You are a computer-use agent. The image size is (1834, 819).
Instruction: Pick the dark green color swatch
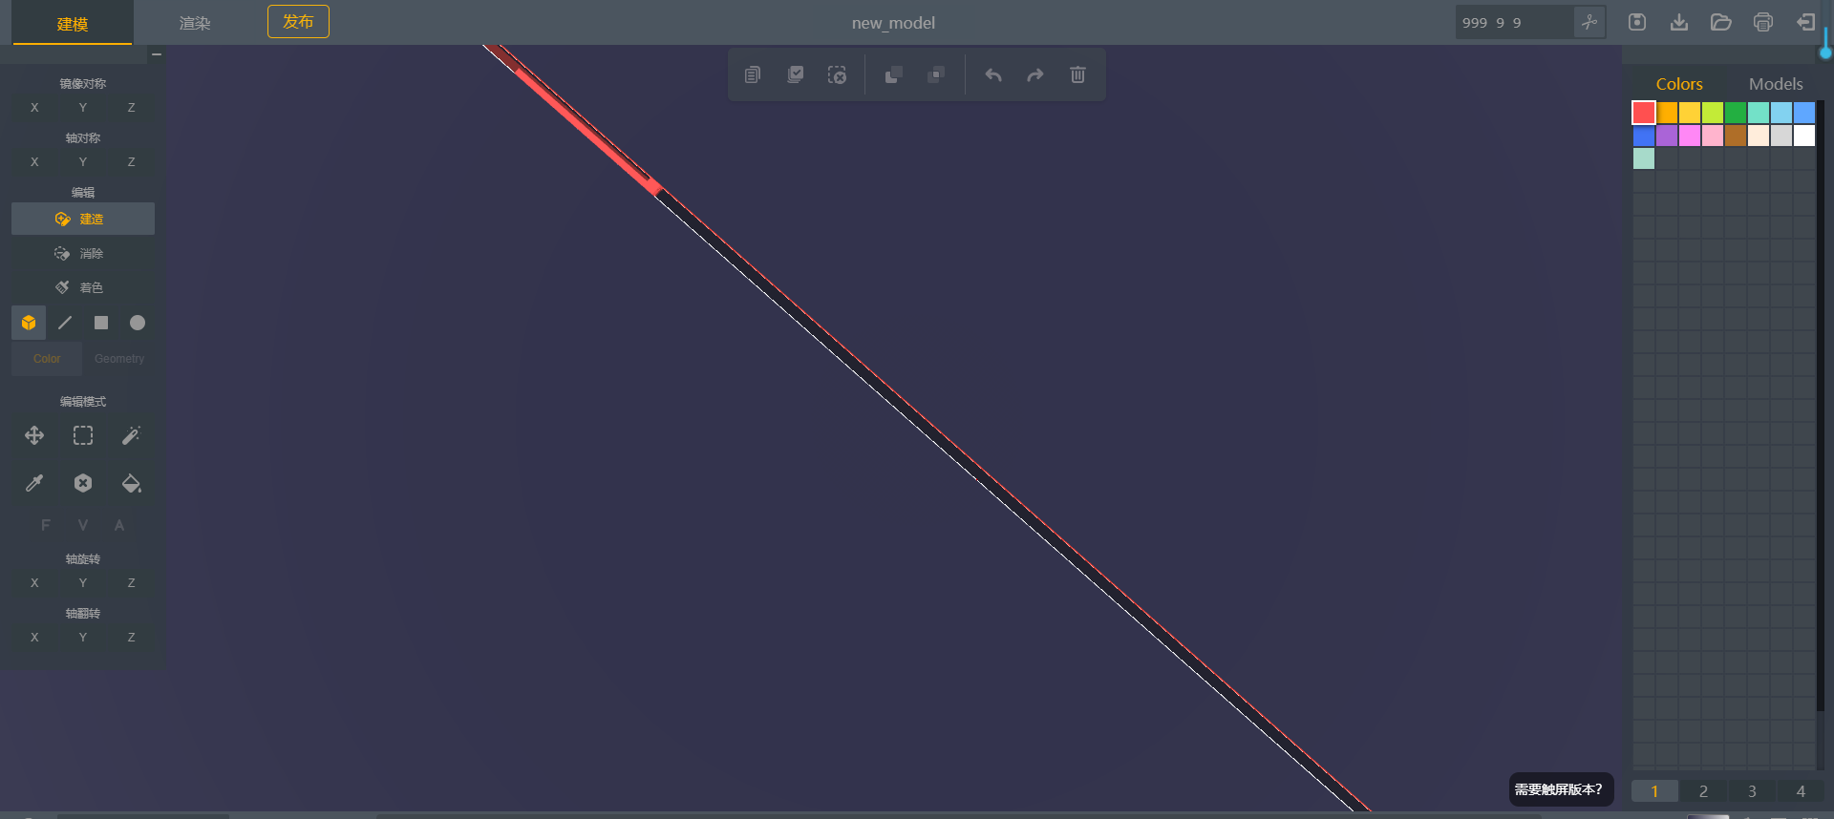[x=1736, y=113]
